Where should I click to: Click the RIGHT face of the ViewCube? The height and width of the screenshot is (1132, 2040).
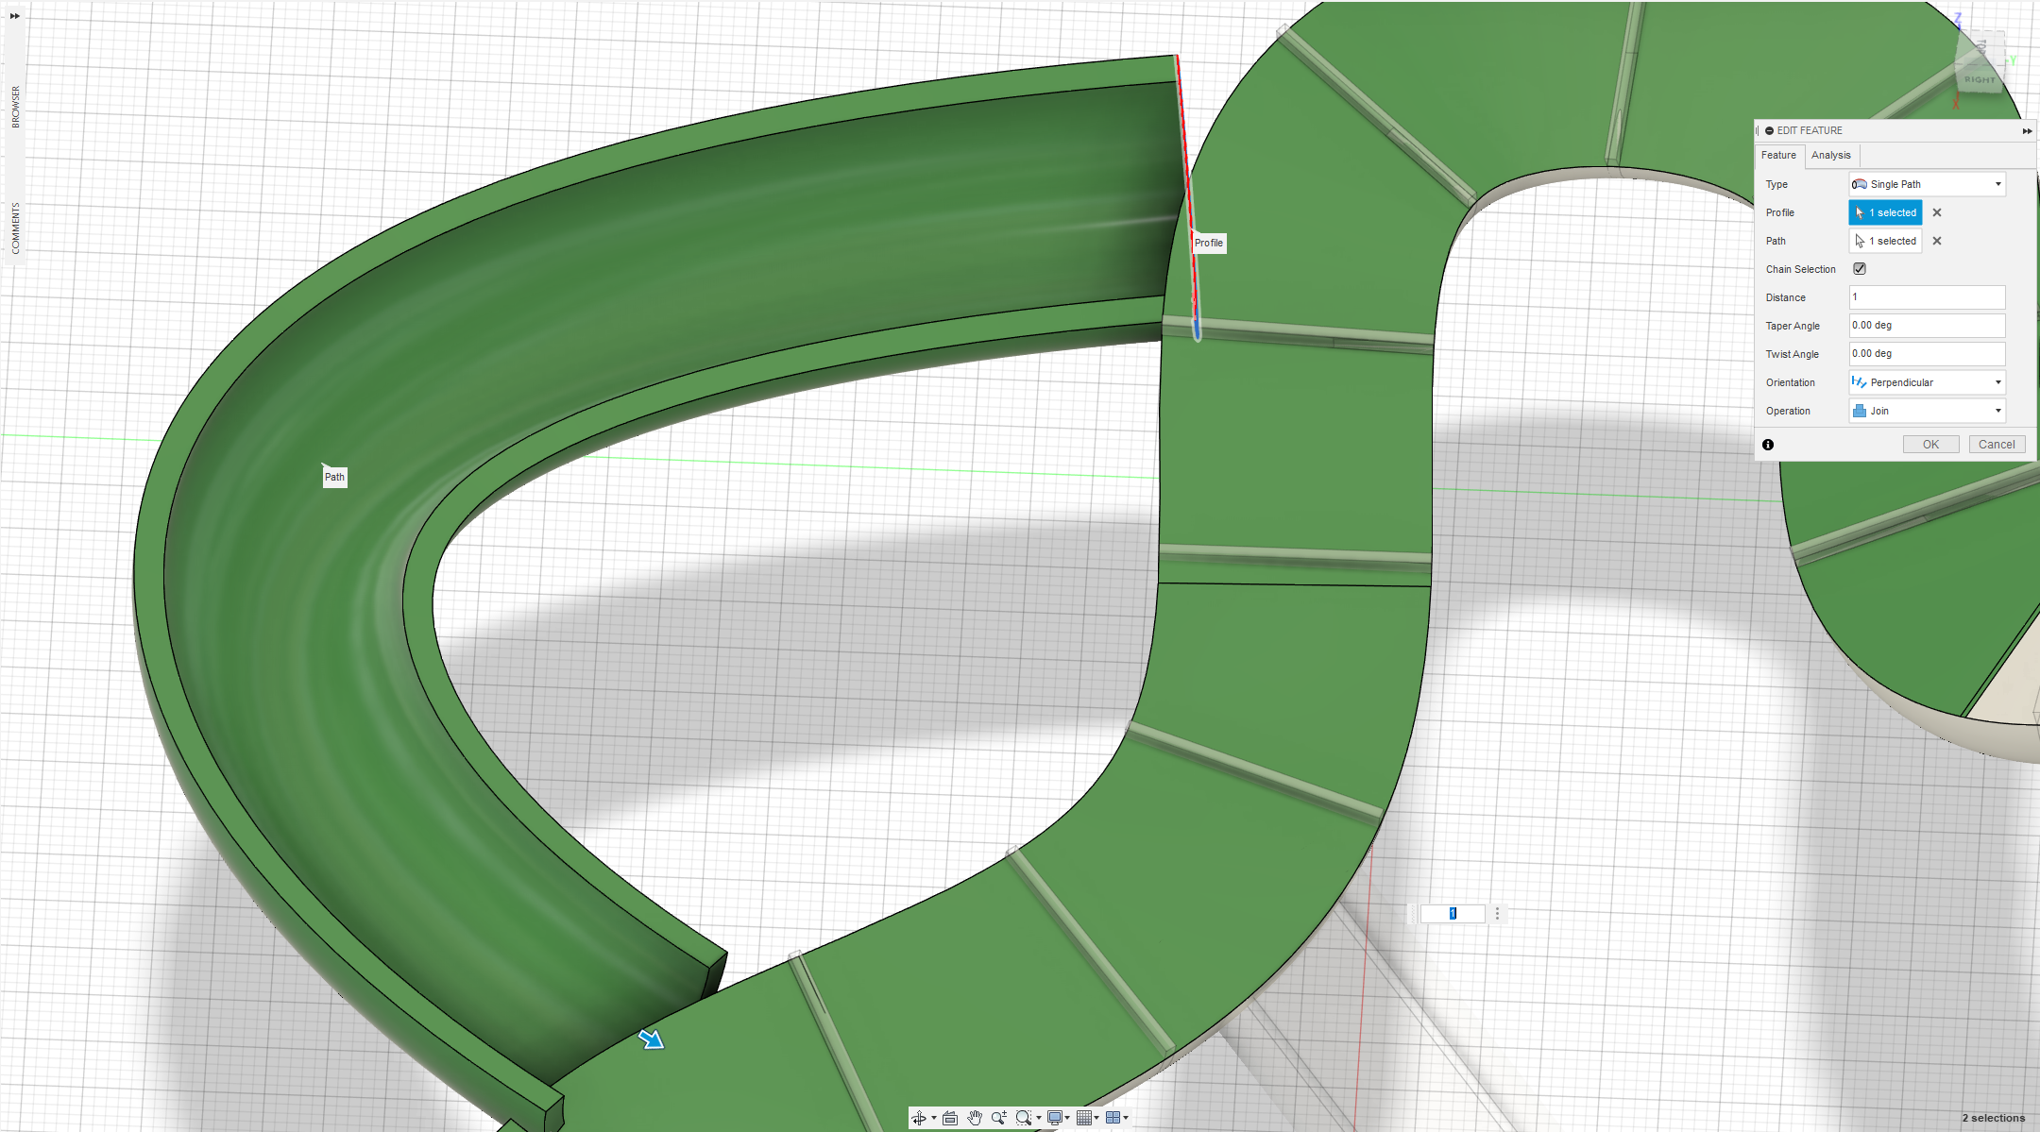[x=1979, y=80]
